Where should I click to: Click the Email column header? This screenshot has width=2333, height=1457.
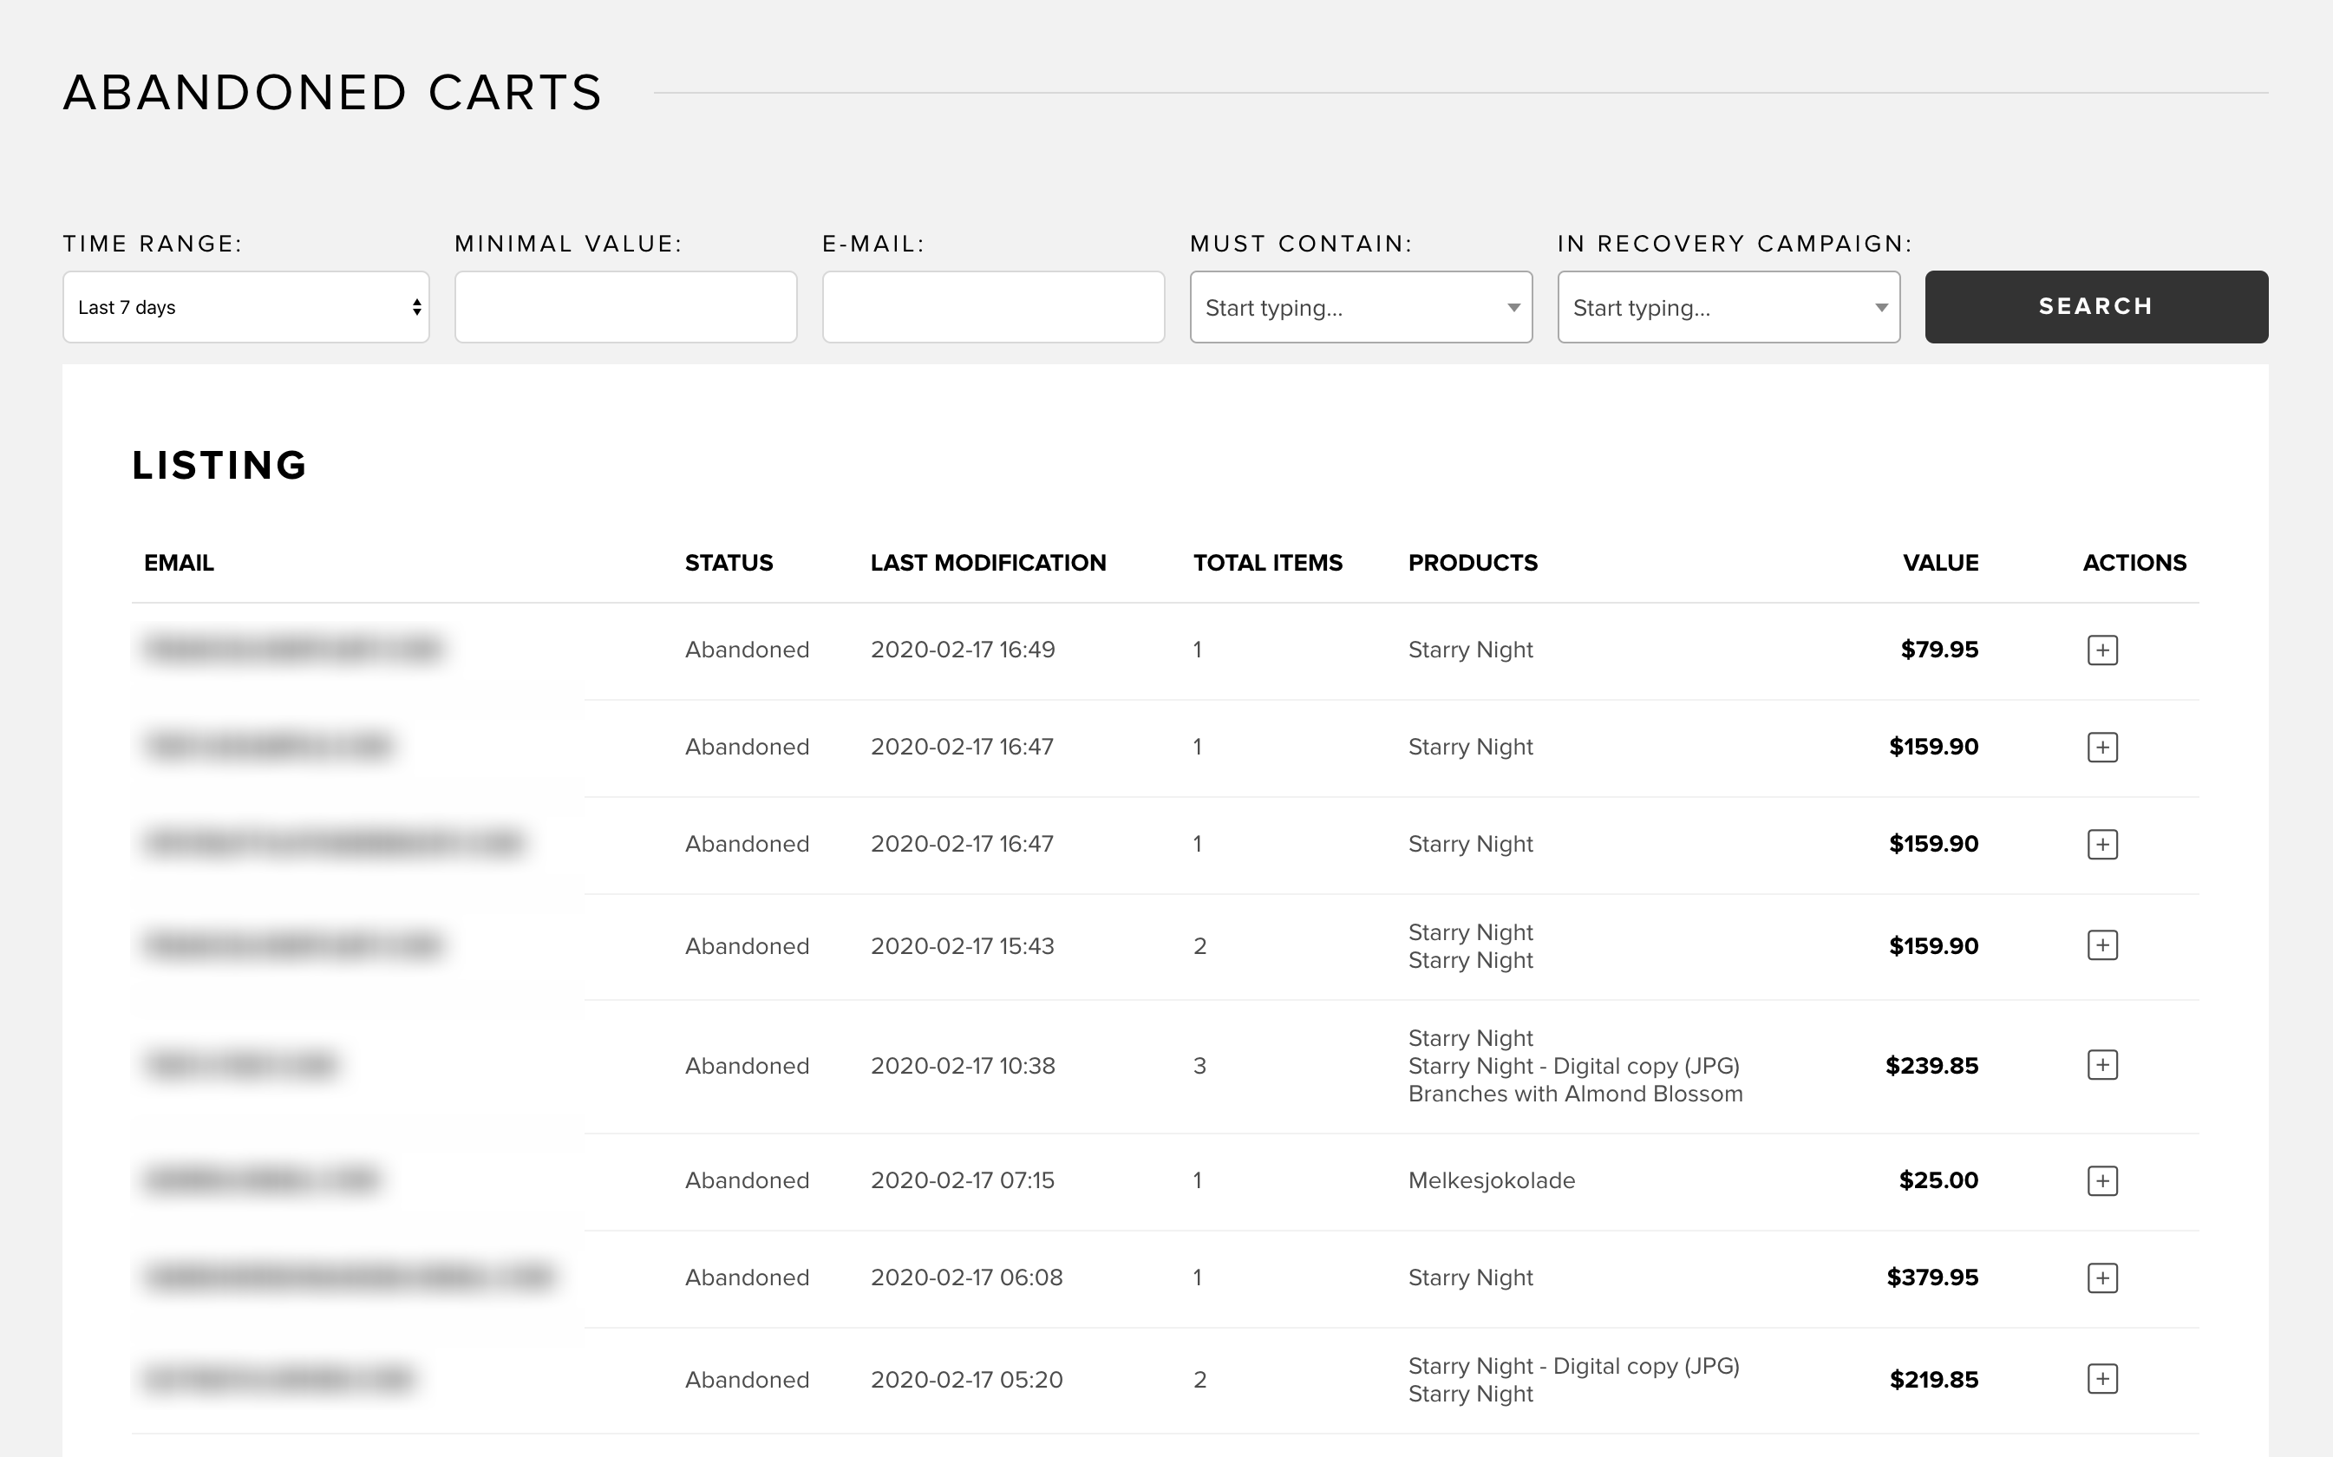pos(179,563)
